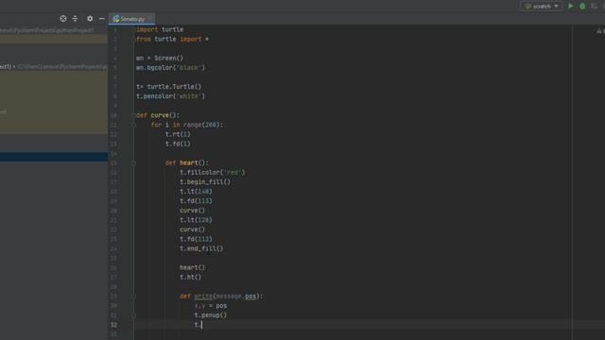The image size is (605, 340).
Task: Click the run with coverage icon beside debug
Action: (595, 7)
